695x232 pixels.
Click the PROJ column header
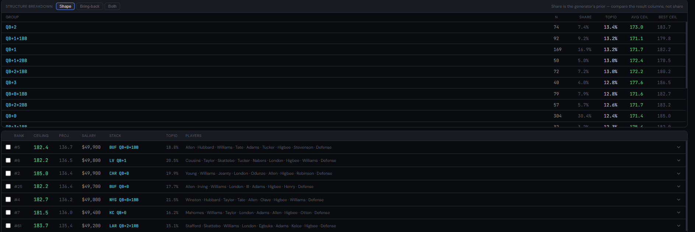[64, 136]
